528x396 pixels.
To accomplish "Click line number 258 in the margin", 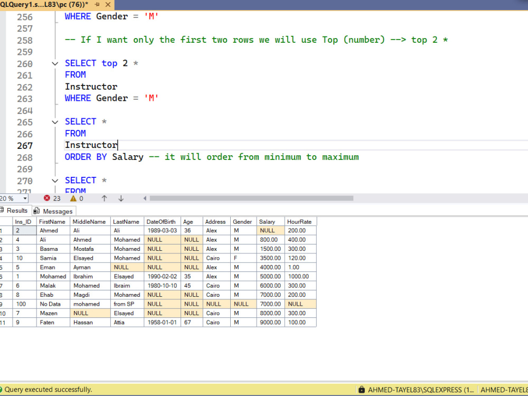I will pos(25,41).
